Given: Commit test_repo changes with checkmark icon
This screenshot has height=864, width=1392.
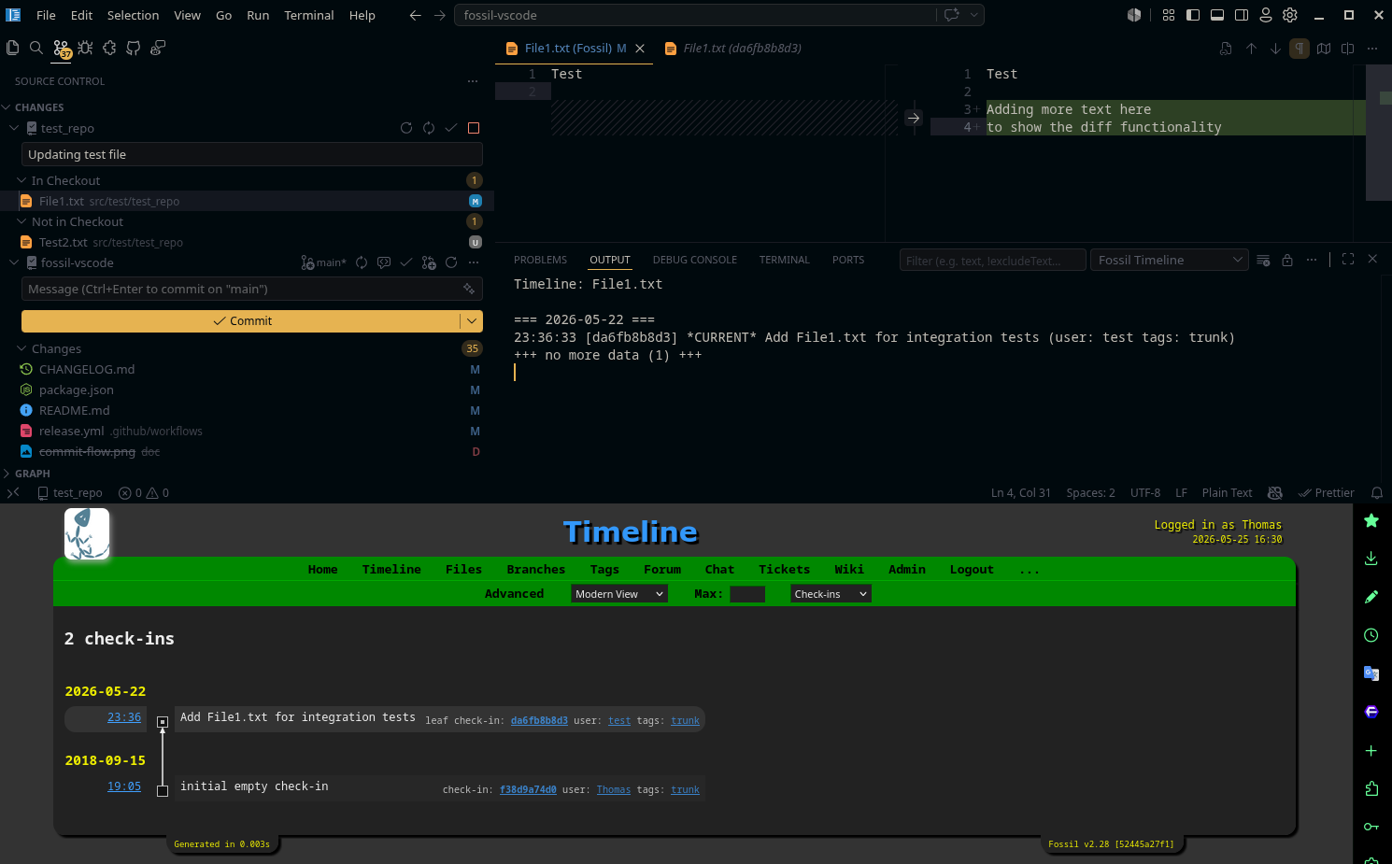Looking at the screenshot, I should (x=451, y=128).
